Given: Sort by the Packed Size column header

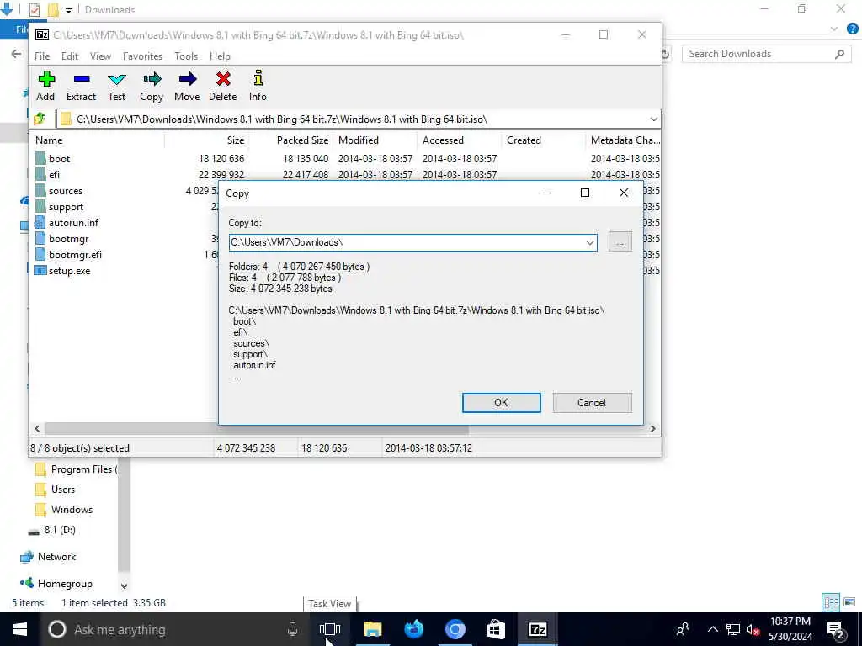Looking at the screenshot, I should (290, 140).
